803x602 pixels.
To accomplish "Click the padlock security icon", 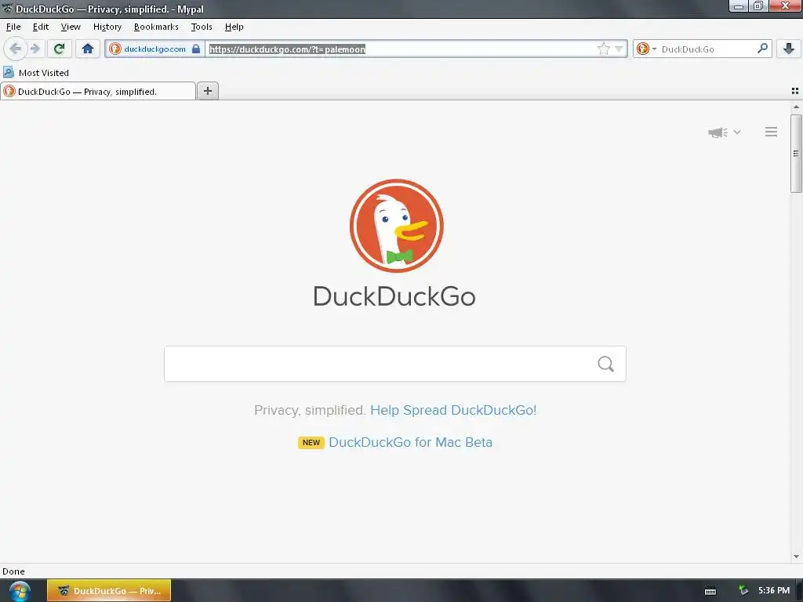I will [x=196, y=49].
